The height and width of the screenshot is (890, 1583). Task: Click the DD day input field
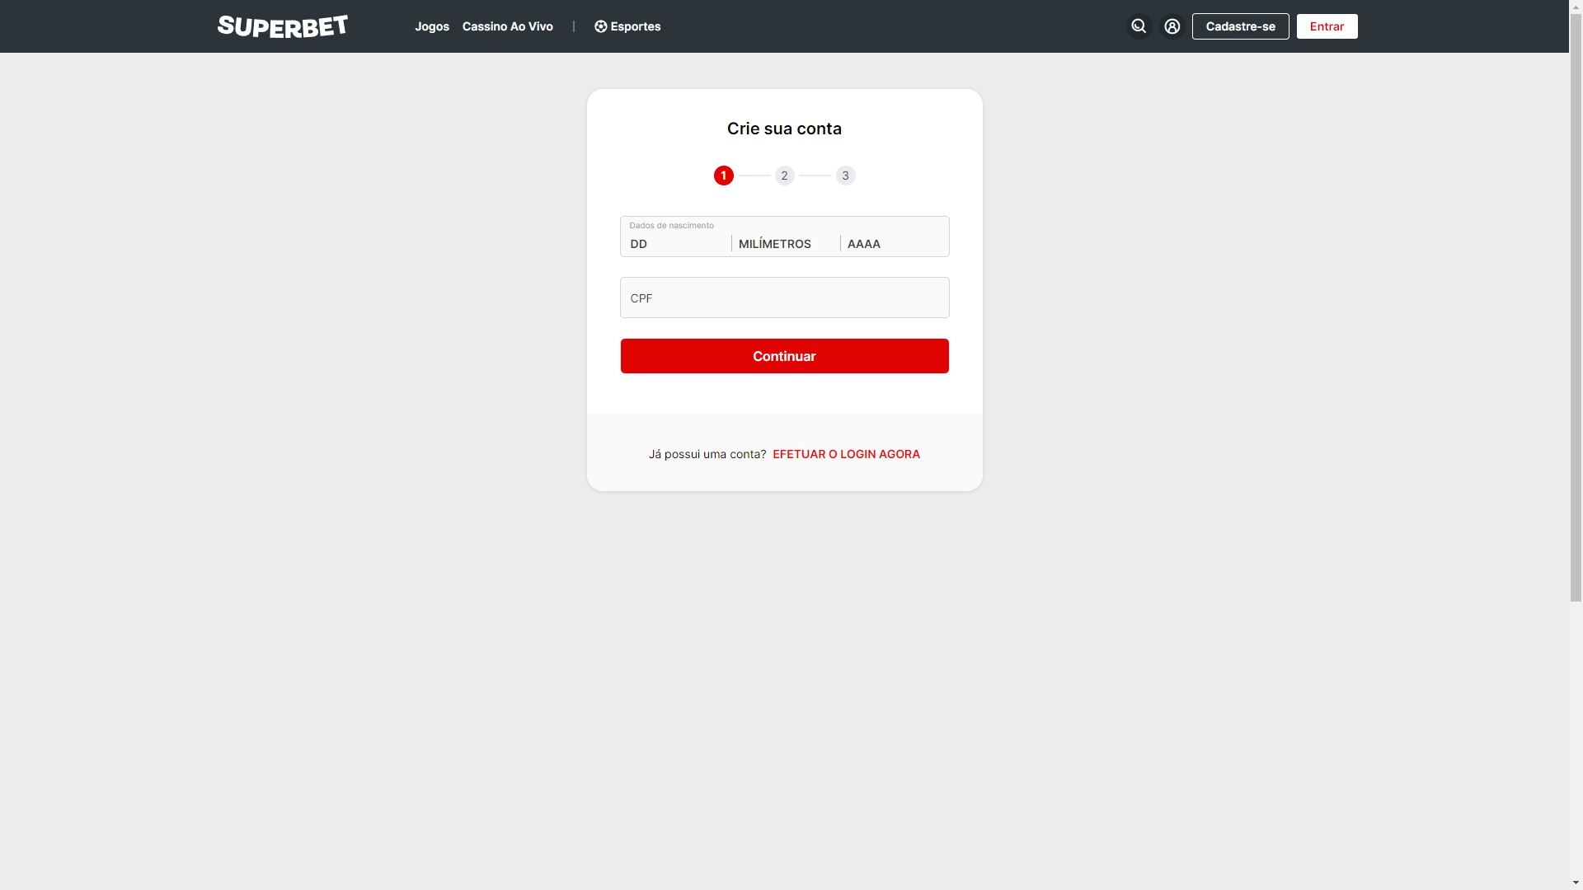tap(678, 244)
